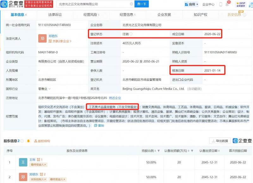The image size is (253, 183).
Task: Expand the 最终受益人 tag under 郑艳东
Action: pyautogui.click(x=57, y=179)
